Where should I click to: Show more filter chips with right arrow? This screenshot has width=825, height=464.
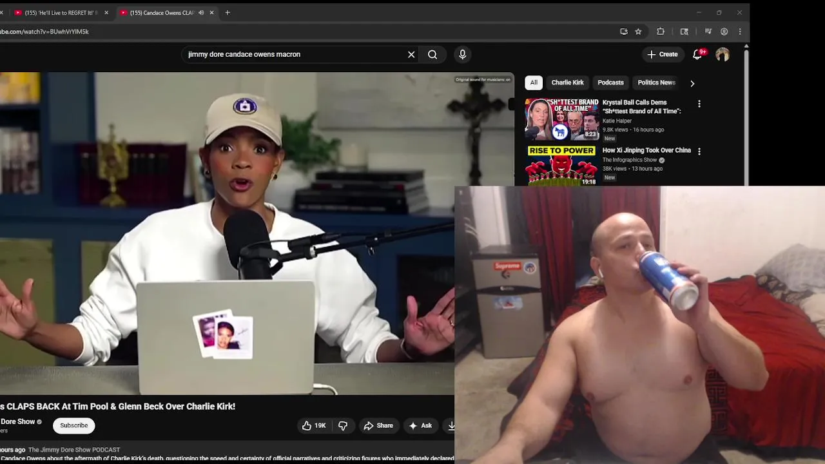(692, 83)
